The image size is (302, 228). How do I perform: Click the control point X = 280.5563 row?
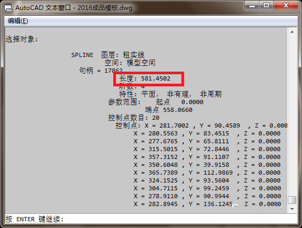point(207,133)
